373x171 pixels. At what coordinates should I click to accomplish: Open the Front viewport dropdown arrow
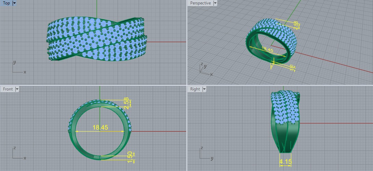click(x=17, y=89)
